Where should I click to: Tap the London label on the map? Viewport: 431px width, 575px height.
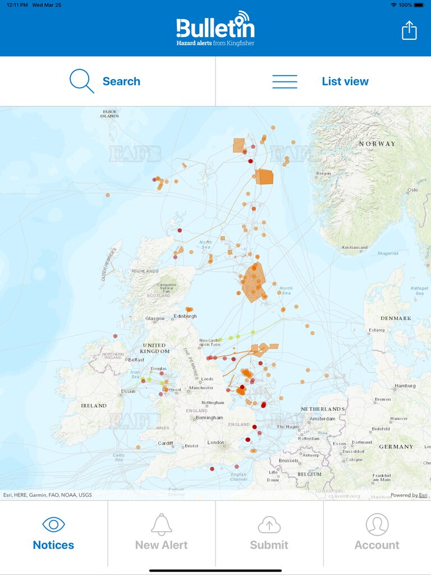pyautogui.click(x=216, y=442)
